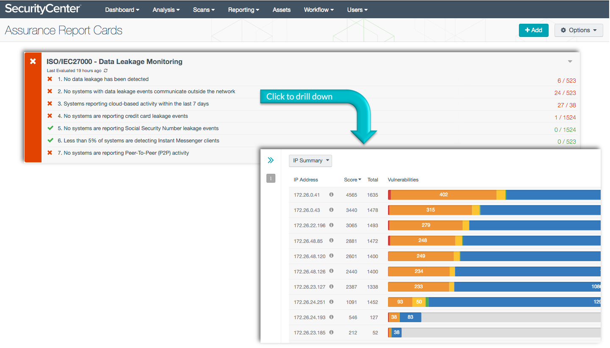Click red X for cloud-based activity policy

(x=50, y=104)
